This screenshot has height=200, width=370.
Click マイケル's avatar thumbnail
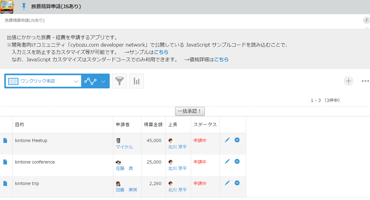pyautogui.click(x=118, y=141)
